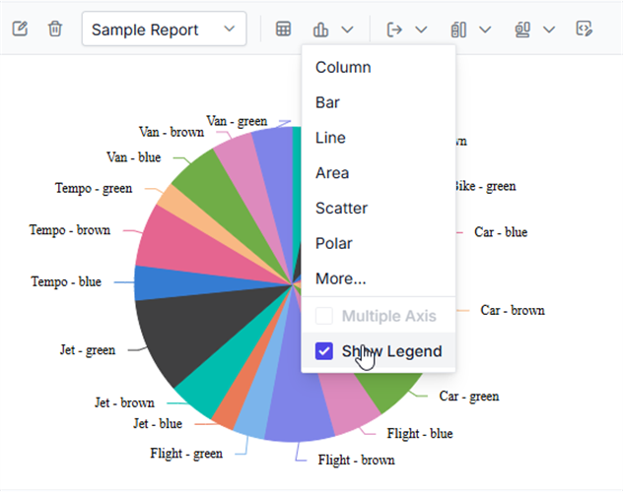This screenshot has width=623, height=492.
Task: Tick the disabled Multiple Axis checkbox
Action: [323, 316]
